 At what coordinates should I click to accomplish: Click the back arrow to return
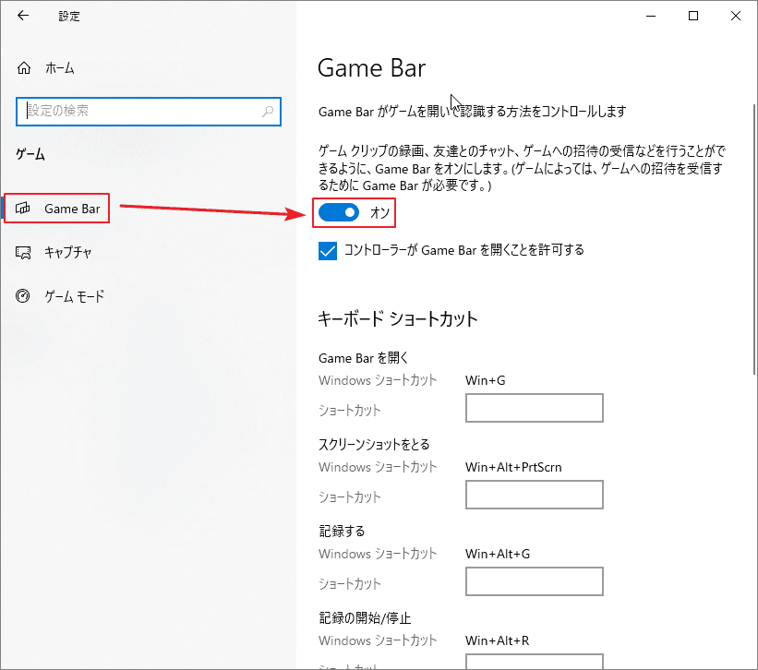22,15
